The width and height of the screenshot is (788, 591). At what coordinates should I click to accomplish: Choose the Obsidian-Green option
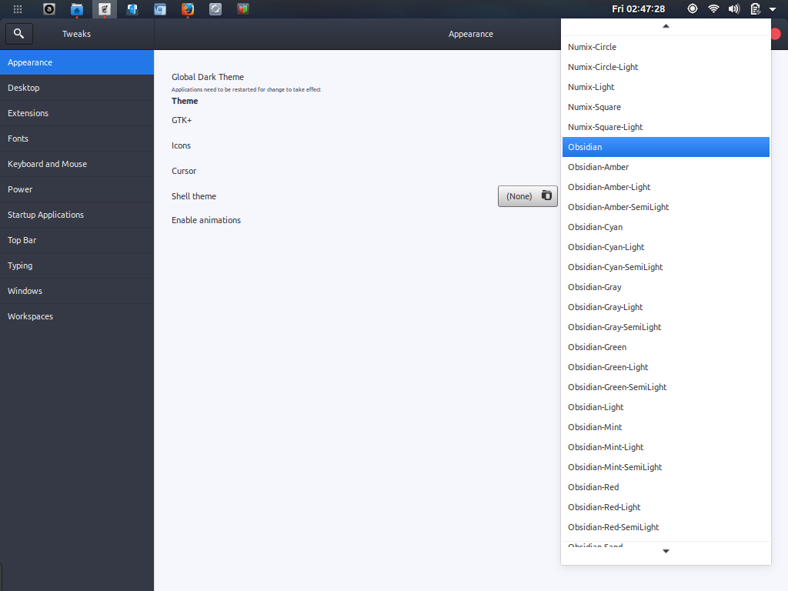coord(666,347)
